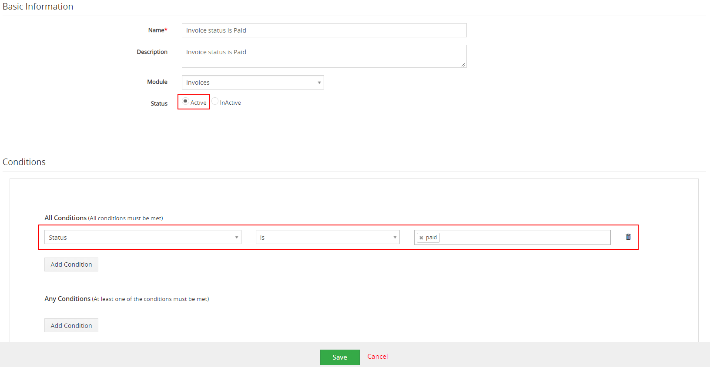Delete the Status condition with trash icon

pos(628,237)
